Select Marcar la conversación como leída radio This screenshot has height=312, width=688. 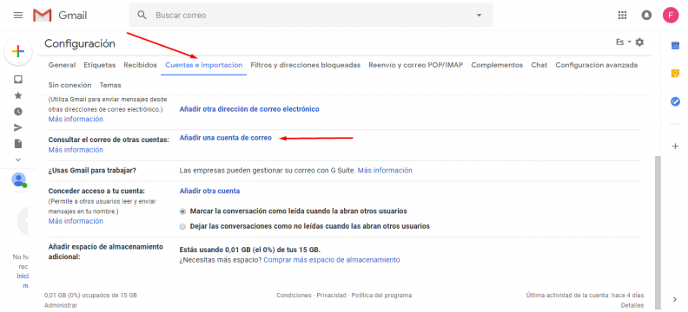[x=183, y=211]
